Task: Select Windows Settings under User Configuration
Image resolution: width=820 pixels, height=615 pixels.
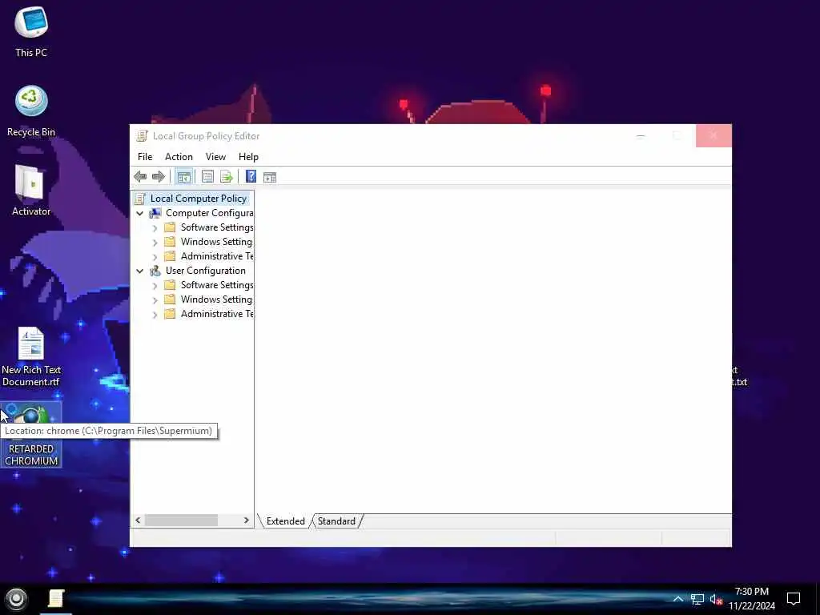Action: coord(216,299)
